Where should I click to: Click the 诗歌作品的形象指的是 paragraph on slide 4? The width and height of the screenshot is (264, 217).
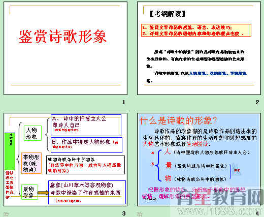click(200, 138)
